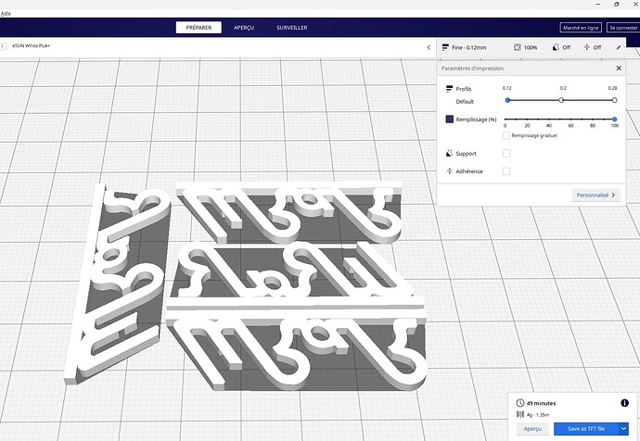Click the Remplissage infill square icon
The height and width of the screenshot is (441, 640).
click(449, 119)
